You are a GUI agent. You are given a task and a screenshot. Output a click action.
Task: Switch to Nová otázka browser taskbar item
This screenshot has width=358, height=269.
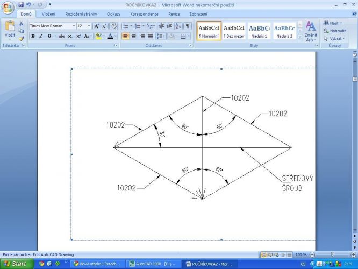point(97,264)
